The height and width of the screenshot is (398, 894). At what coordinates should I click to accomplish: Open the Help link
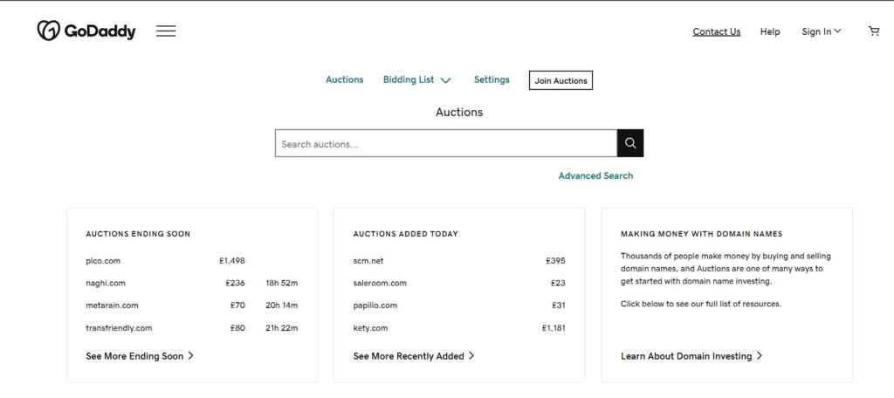click(x=770, y=32)
